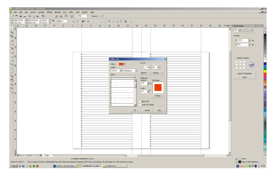Open the left arrow Options dropdown button
Viewport: 277px width, 175px height.
point(146,73)
